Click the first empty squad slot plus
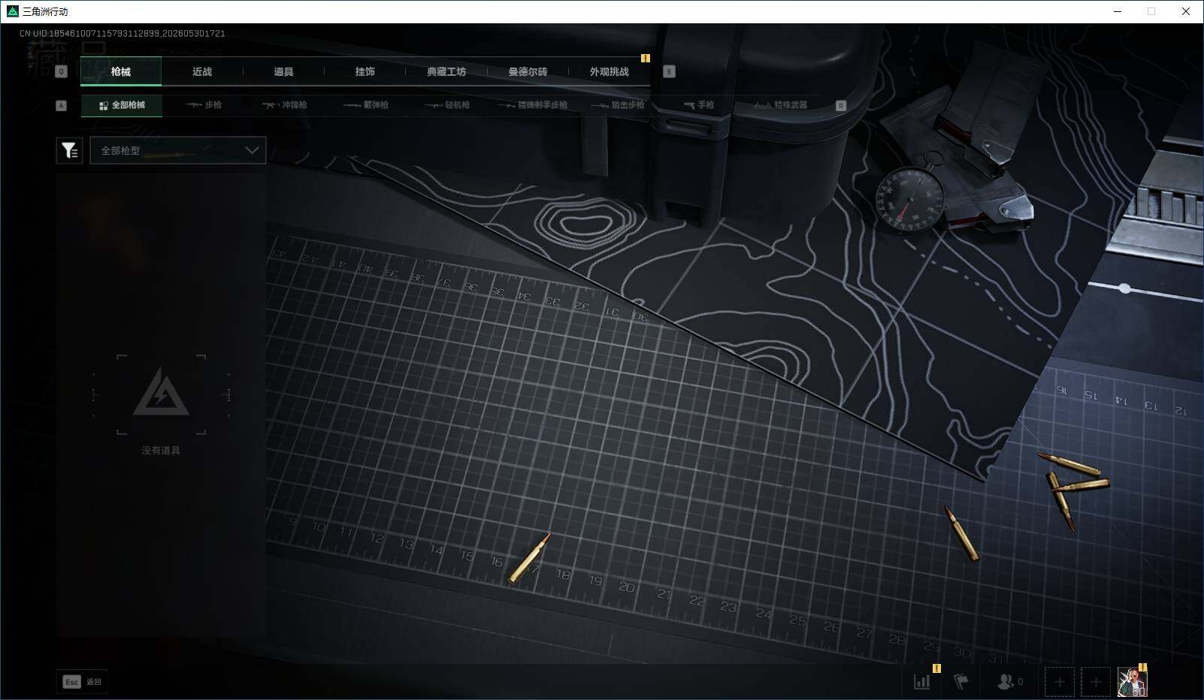Screen dimensions: 1204x700 click(1059, 682)
